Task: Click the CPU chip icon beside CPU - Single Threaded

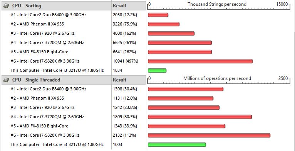Action: tap(7, 80)
